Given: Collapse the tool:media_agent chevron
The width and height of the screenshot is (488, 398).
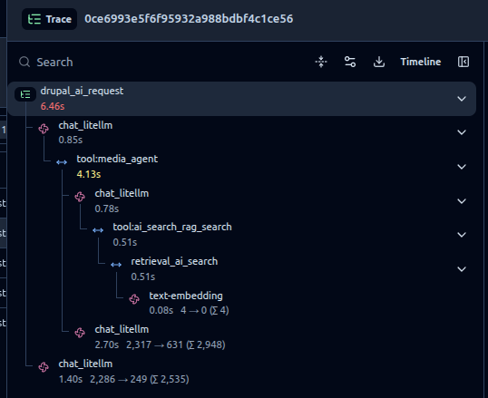Looking at the screenshot, I should 462,167.
